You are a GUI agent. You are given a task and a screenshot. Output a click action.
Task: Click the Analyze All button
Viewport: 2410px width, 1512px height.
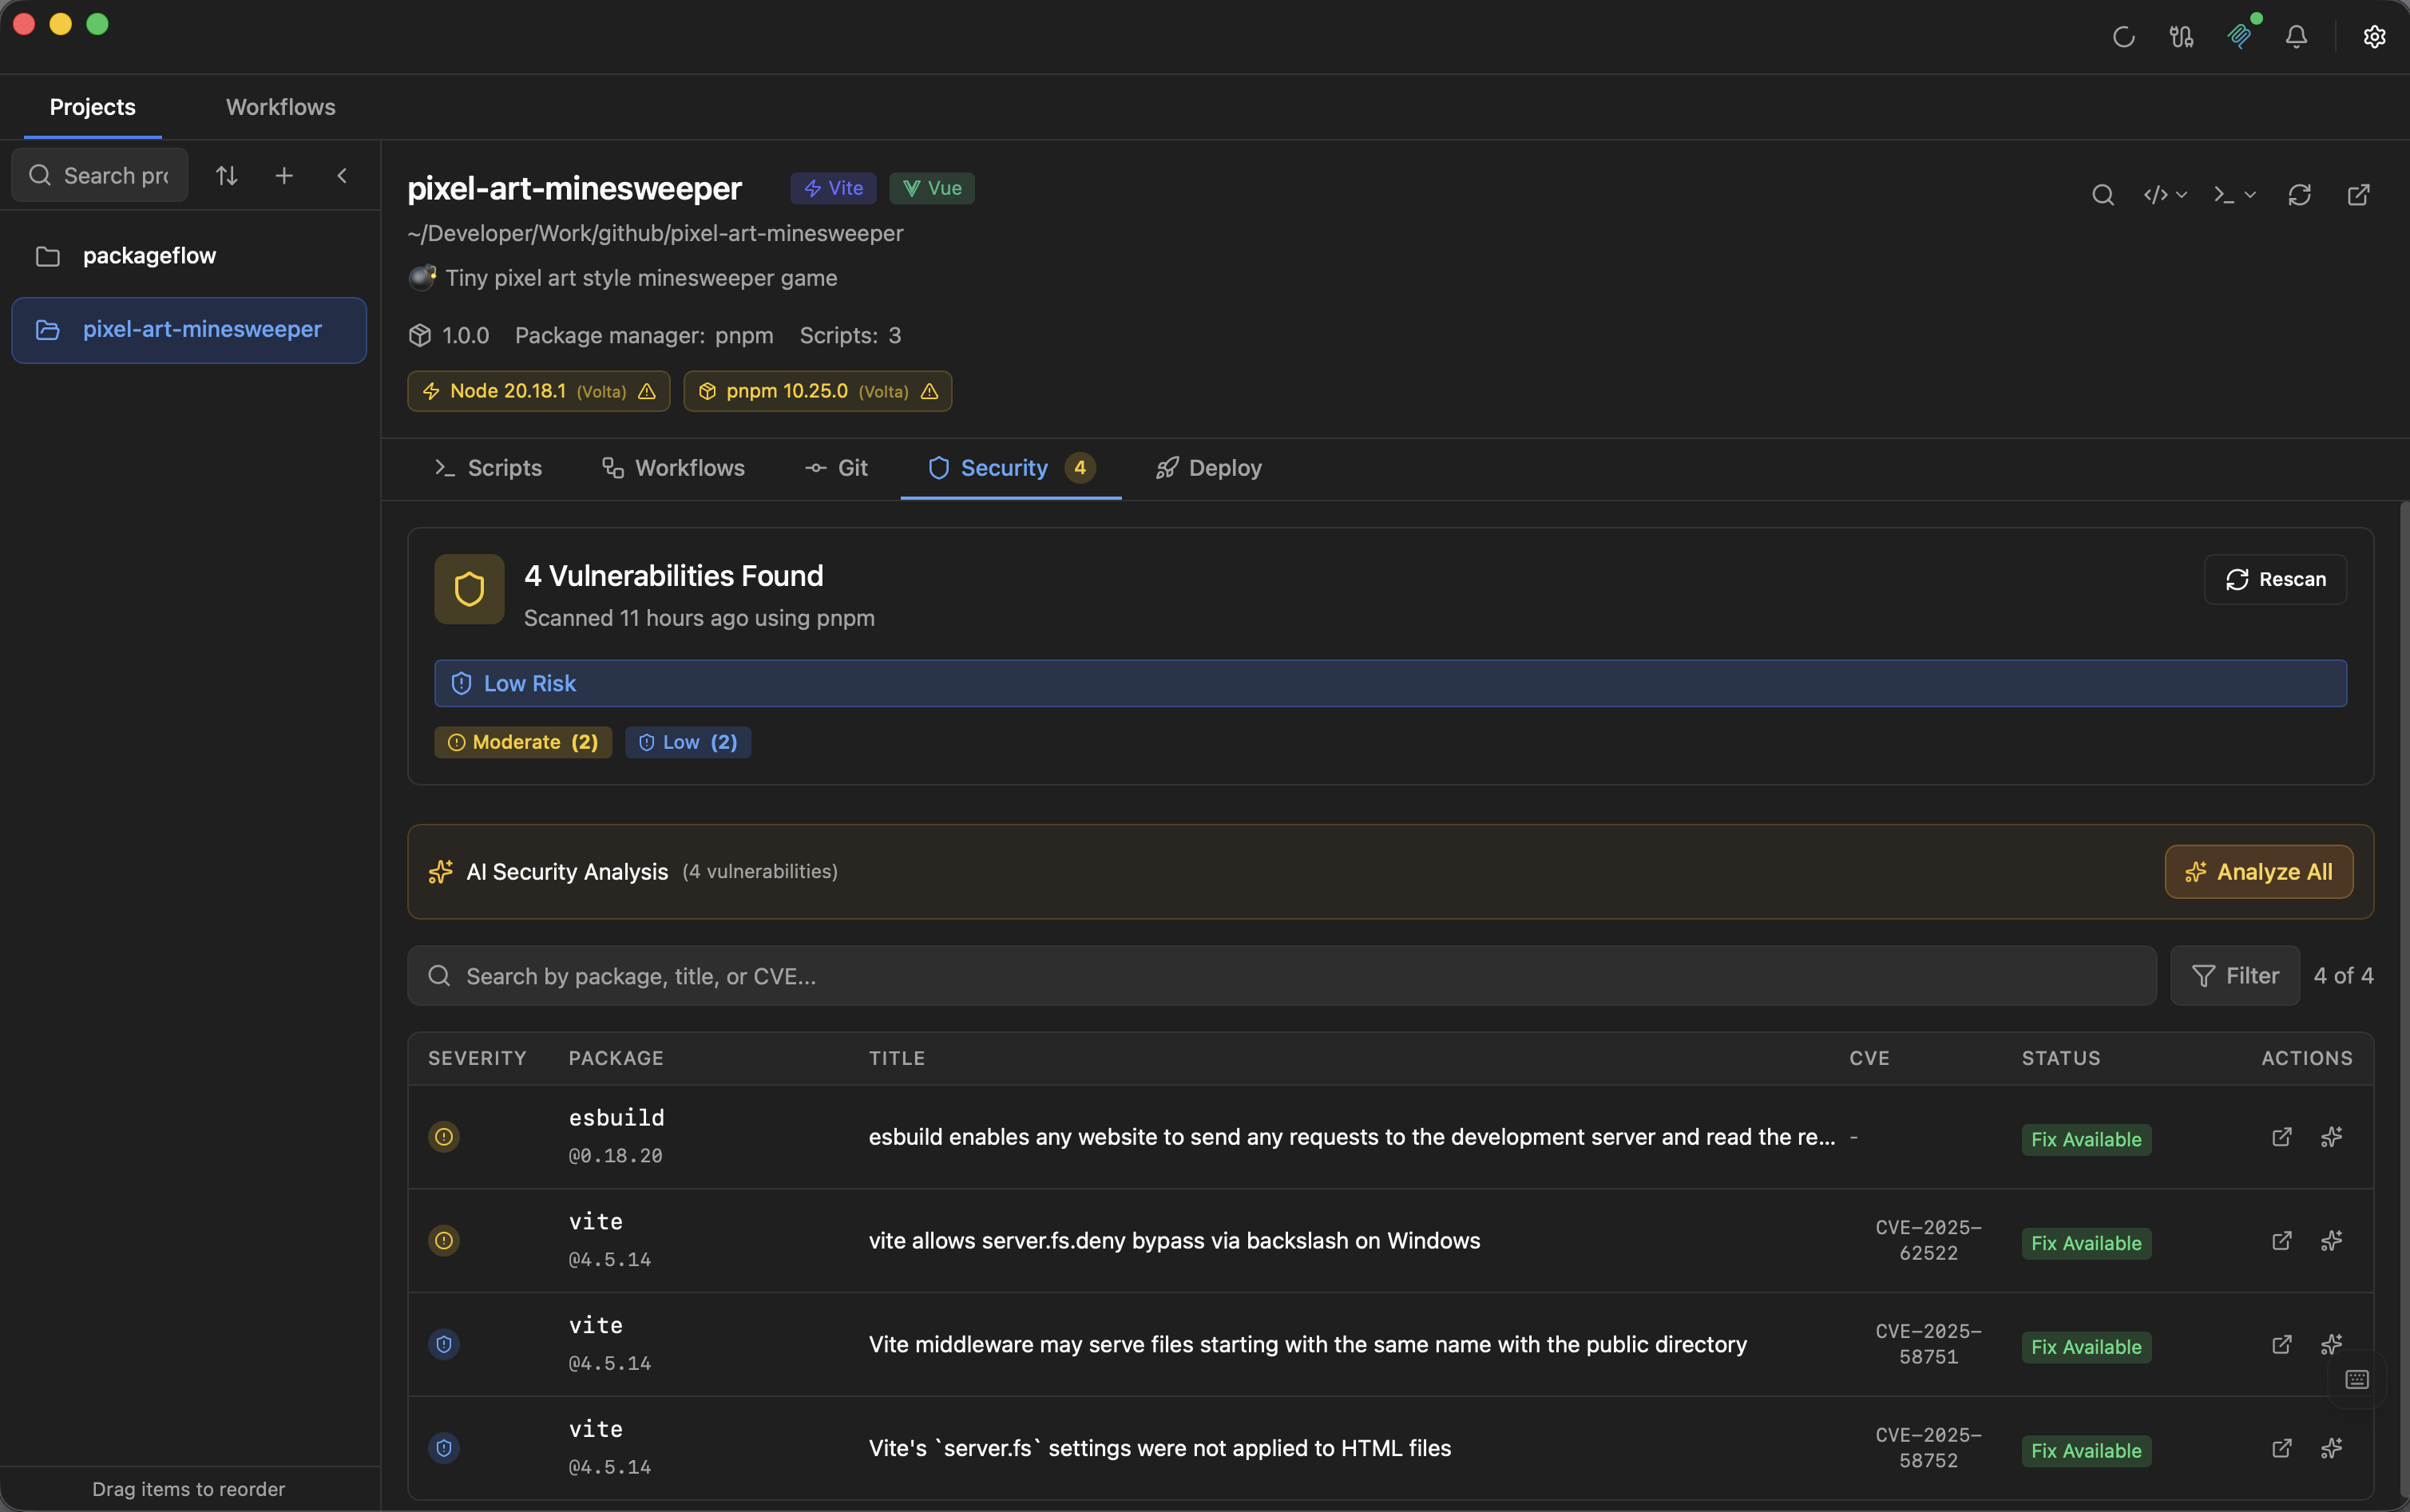point(2258,872)
